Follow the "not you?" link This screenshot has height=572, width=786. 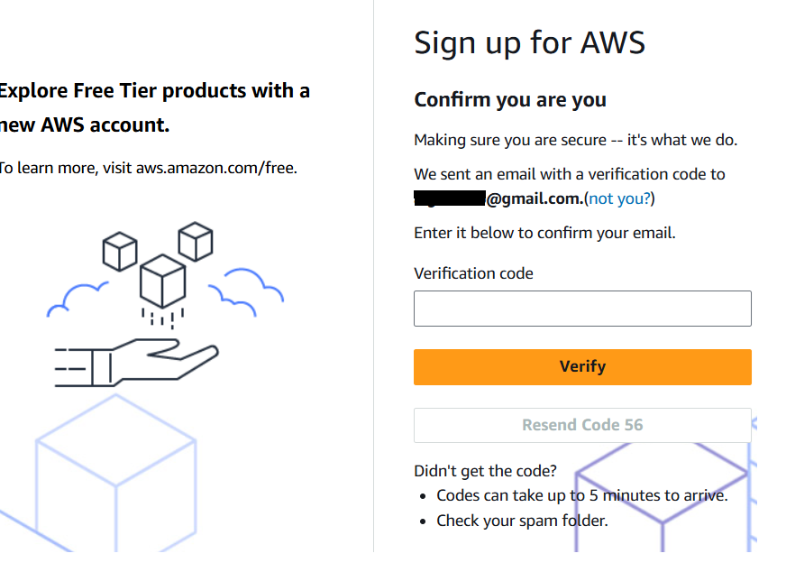coord(619,198)
